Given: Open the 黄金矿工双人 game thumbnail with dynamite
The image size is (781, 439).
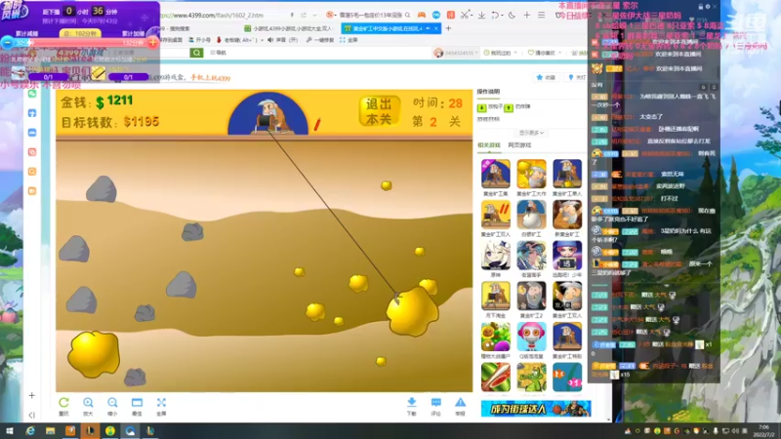Looking at the screenshot, I should coord(496,215).
